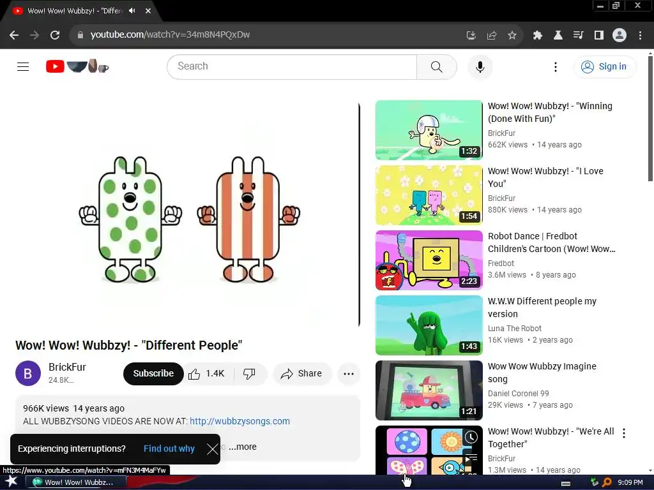
Task: Open the Robot Dance Fredbot thumbnail
Action: [x=429, y=260]
